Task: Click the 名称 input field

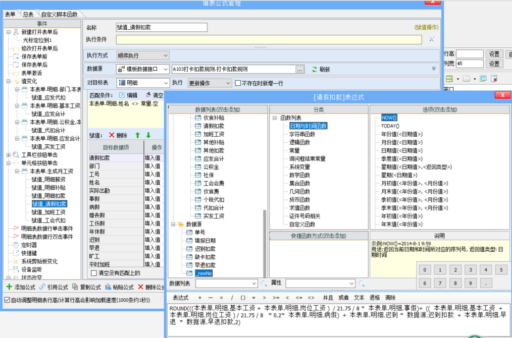Action: [162, 27]
